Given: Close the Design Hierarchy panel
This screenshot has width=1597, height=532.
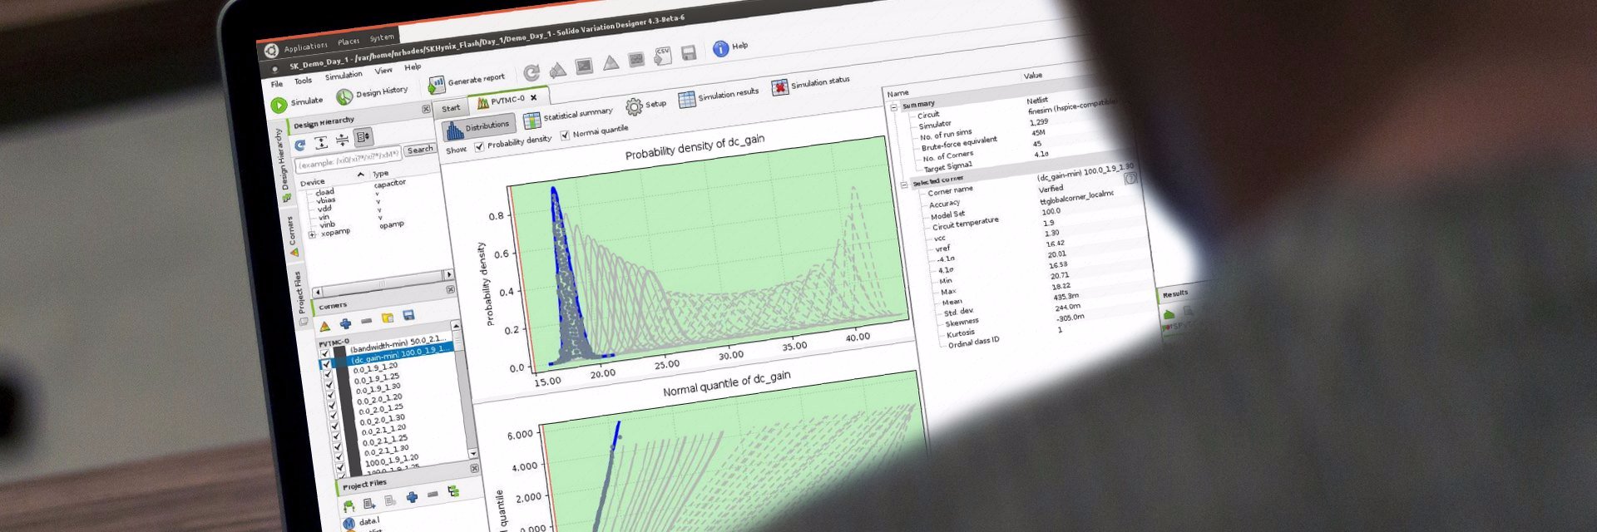Looking at the screenshot, I should tap(427, 109).
